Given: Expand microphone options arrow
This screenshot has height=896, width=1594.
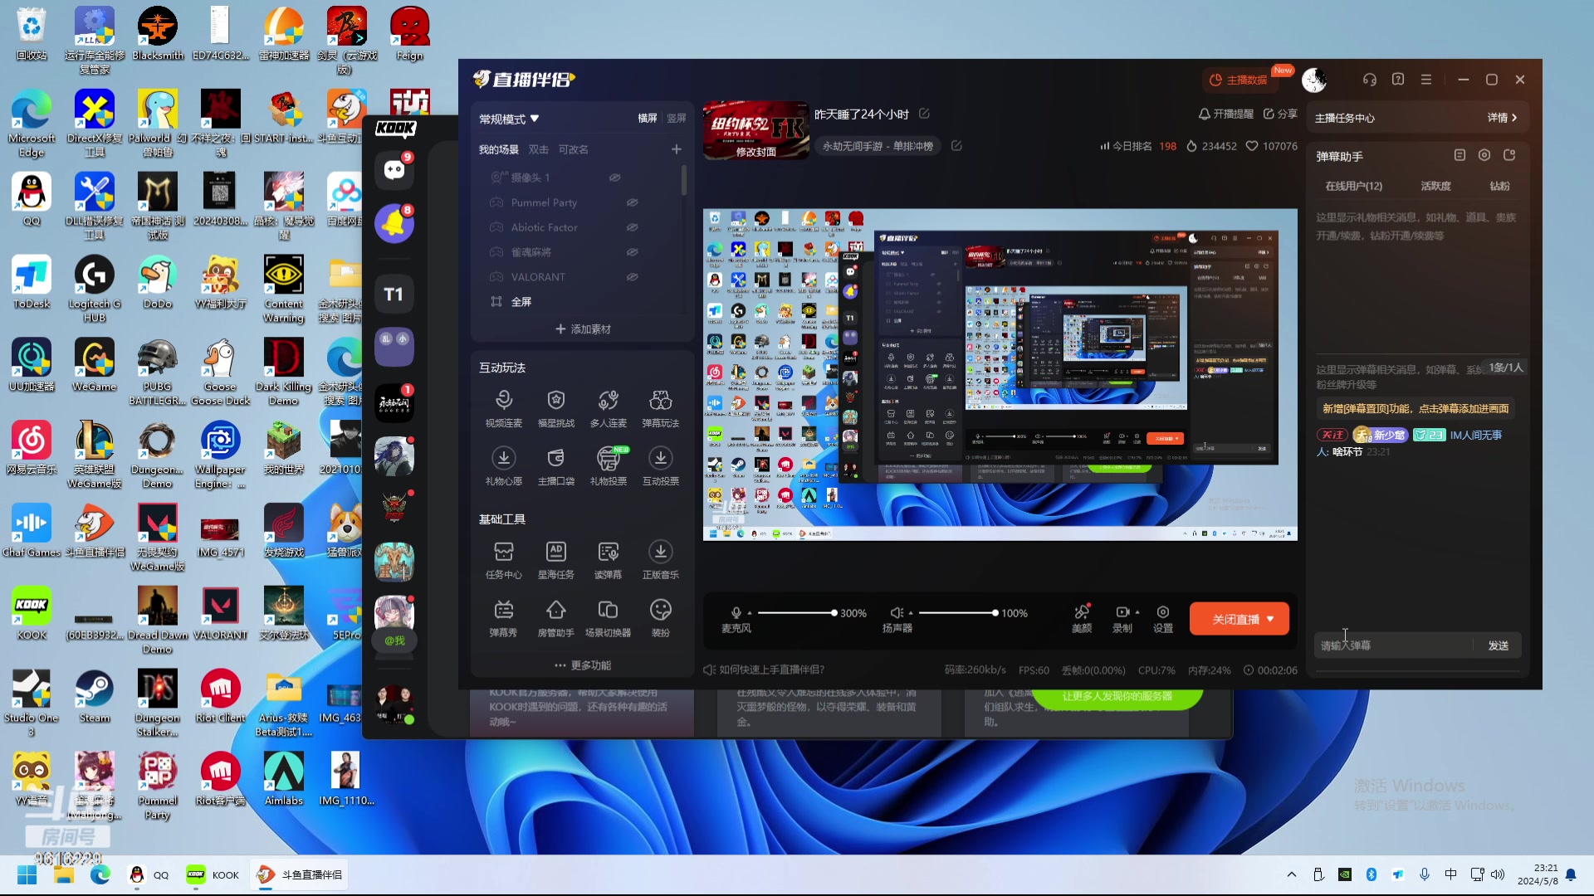Looking at the screenshot, I should pyautogui.click(x=750, y=613).
